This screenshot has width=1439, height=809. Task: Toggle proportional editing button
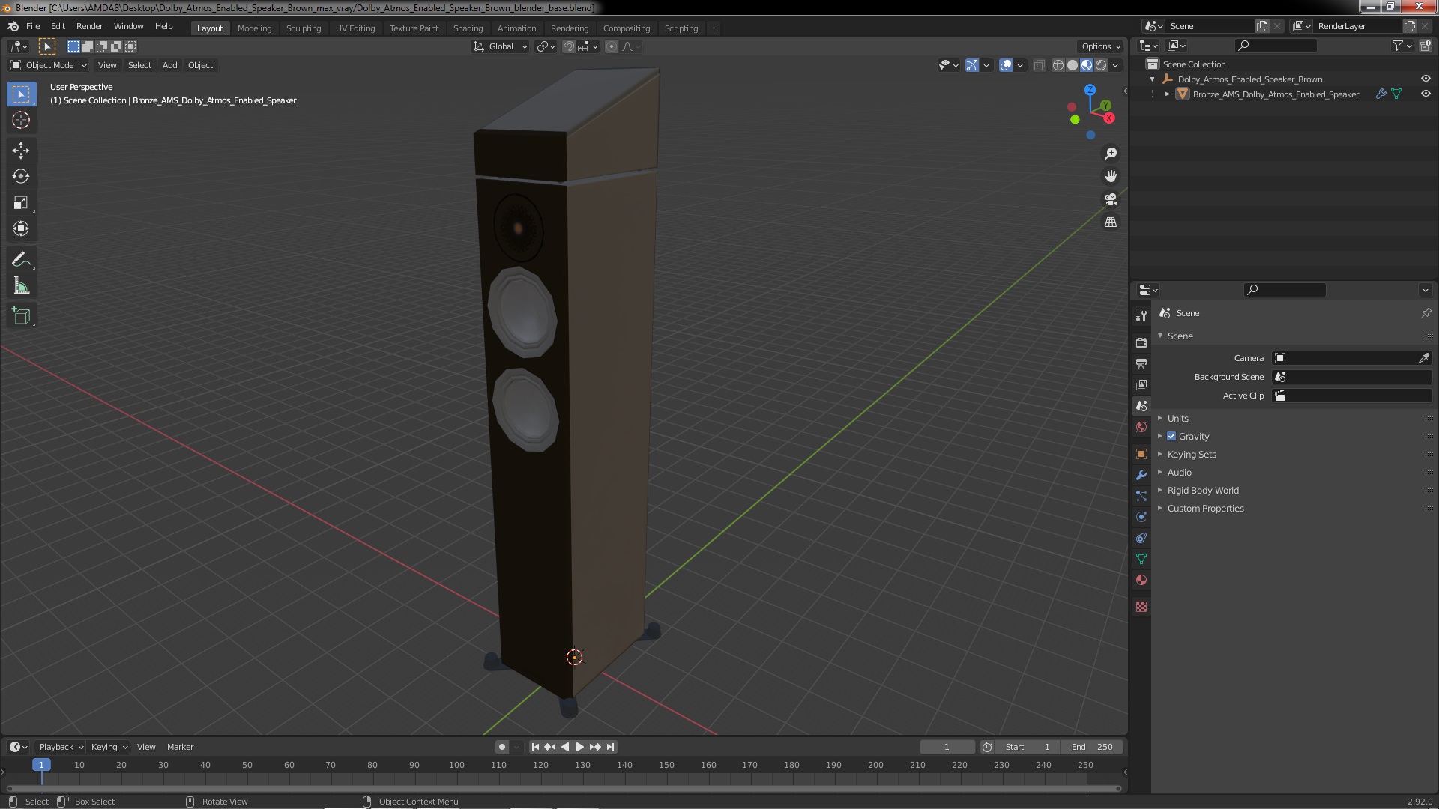tap(612, 46)
